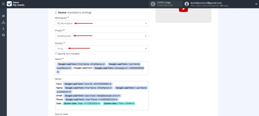The image size is (259, 116).
Task: Remove User Phone tag in Notes
Action: pyautogui.click(x=116, y=100)
